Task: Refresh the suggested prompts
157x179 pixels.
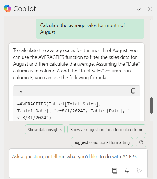Action: click(x=141, y=142)
